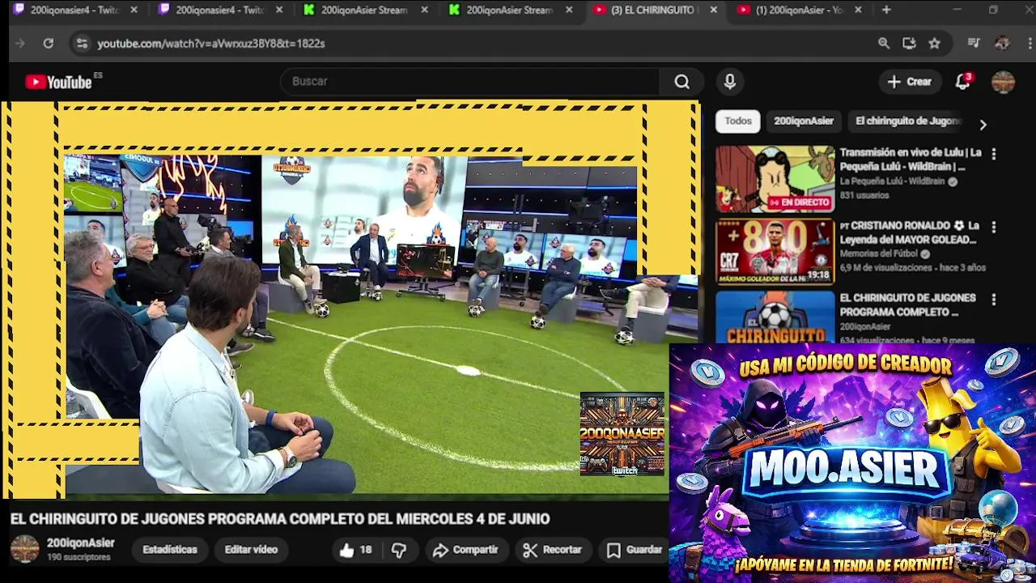Click the video title EL CHIRINGUITO DE JUGONES
Viewport: 1036px width, 583px height.
click(280, 519)
